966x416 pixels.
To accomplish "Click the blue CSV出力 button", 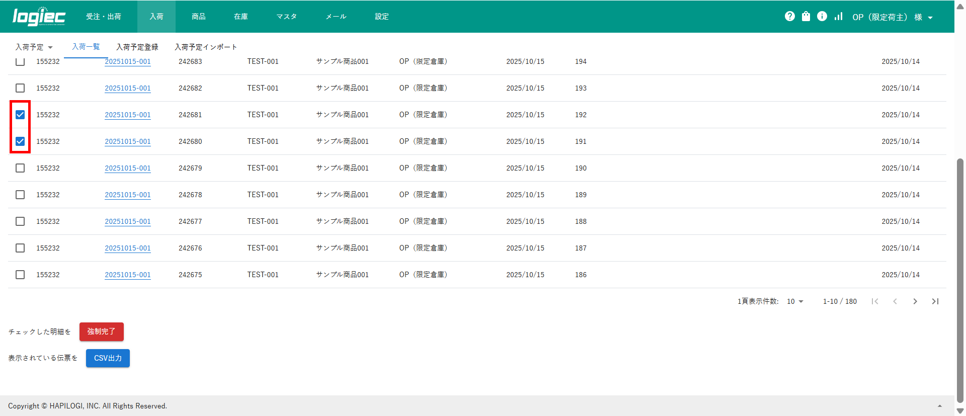I will (108, 358).
